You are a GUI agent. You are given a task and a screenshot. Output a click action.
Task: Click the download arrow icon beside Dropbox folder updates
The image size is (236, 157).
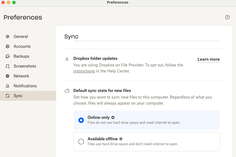(67, 59)
